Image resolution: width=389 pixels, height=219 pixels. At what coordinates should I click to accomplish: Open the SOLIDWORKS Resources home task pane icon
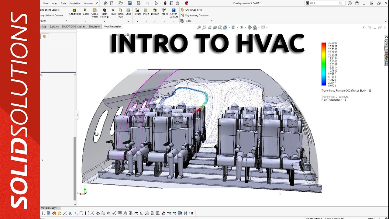[386, 38]
